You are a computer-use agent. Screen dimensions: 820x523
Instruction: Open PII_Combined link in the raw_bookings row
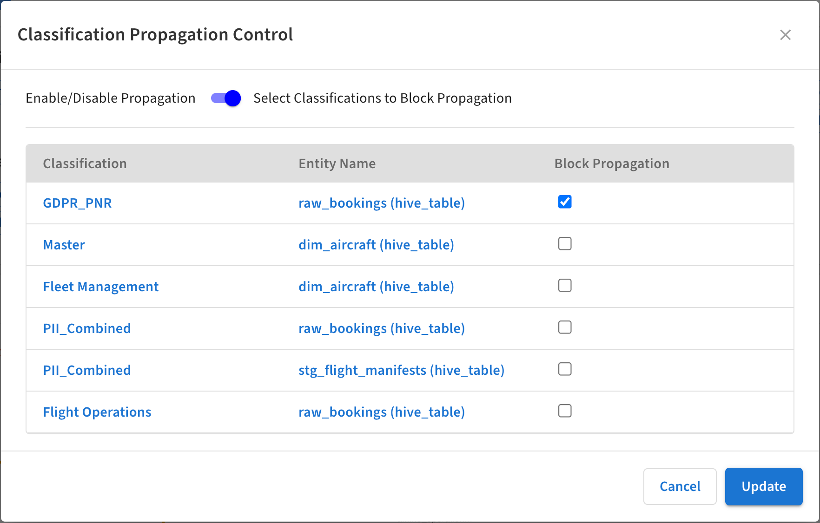[86, 329]
